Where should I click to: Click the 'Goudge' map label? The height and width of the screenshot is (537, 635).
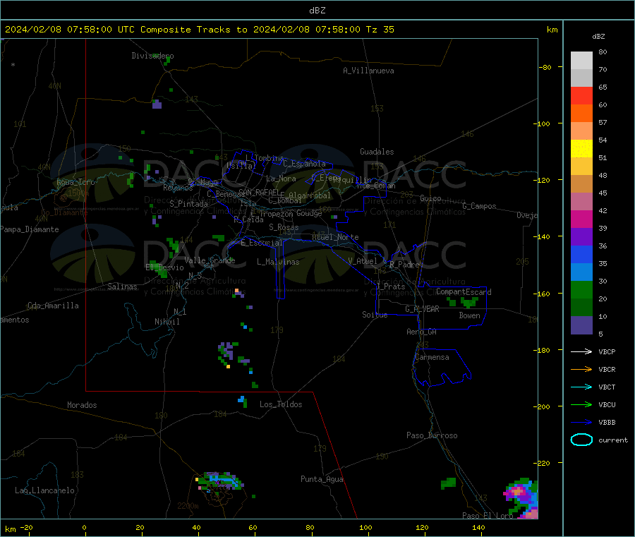coord(310,213)
